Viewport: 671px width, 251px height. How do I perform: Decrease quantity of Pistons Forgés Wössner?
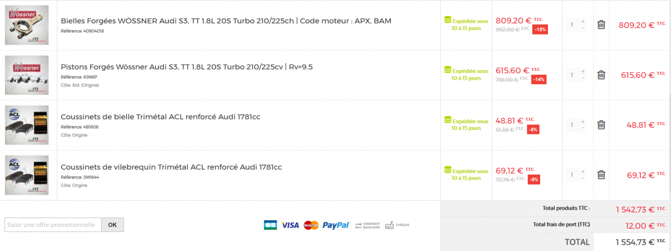tap(583, 78)
